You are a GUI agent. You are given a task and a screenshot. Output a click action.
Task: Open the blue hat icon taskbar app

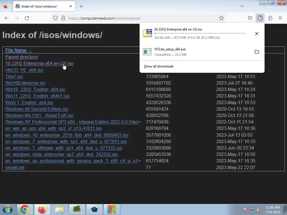(94, 209)
